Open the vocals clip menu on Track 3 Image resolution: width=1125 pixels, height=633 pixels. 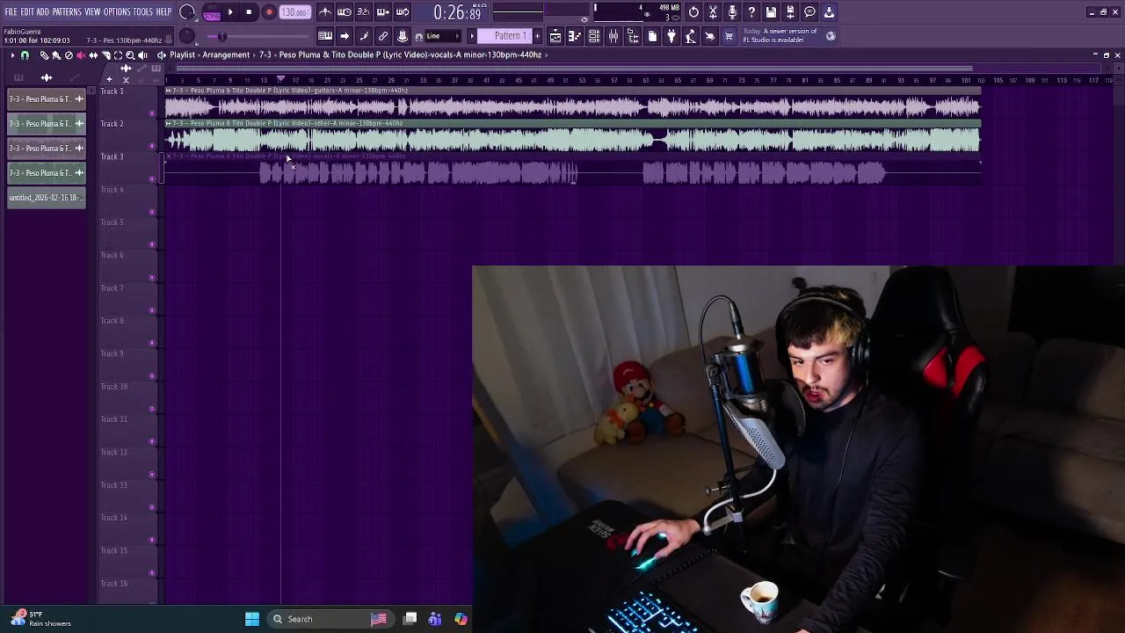click(168, 156)
